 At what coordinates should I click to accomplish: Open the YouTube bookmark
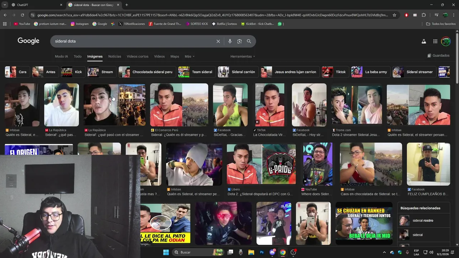click(22, 24)
